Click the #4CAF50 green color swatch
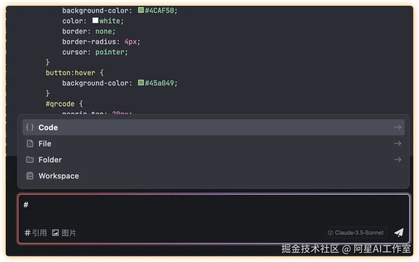Viewport: 419px width, 262px height. coord(141,10)
